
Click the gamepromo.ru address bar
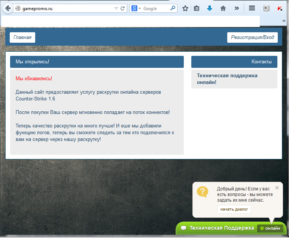coord(67,9)
